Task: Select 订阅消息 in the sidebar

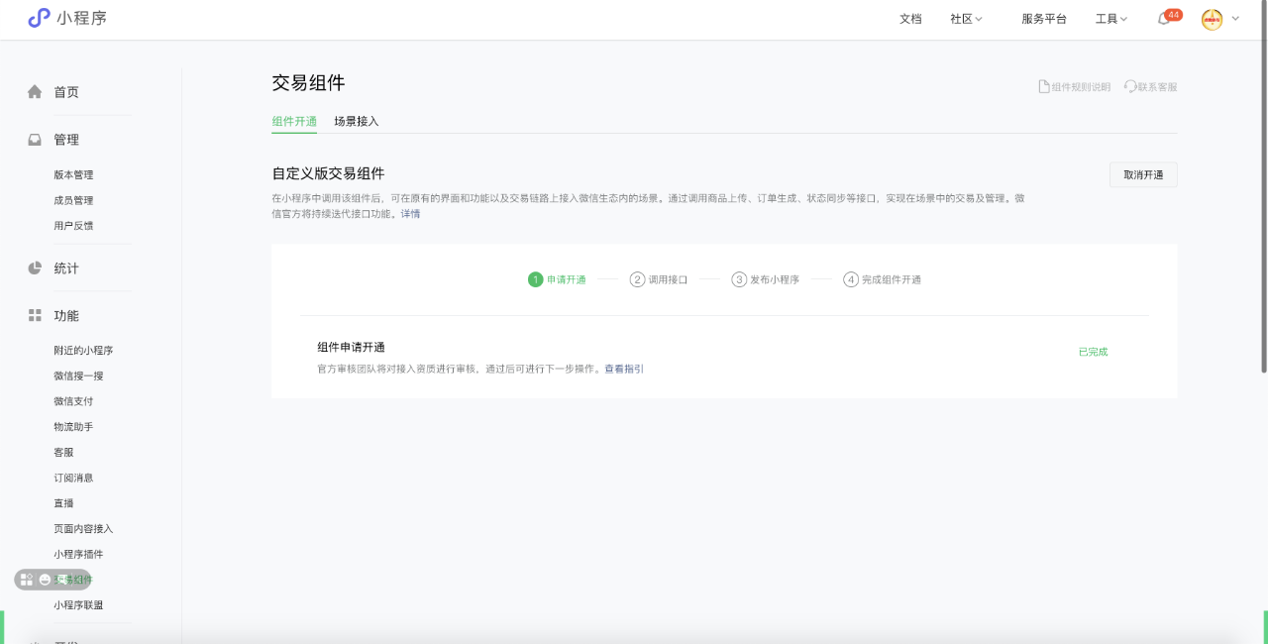Action: pyautogui.click(x=73, y=478)
